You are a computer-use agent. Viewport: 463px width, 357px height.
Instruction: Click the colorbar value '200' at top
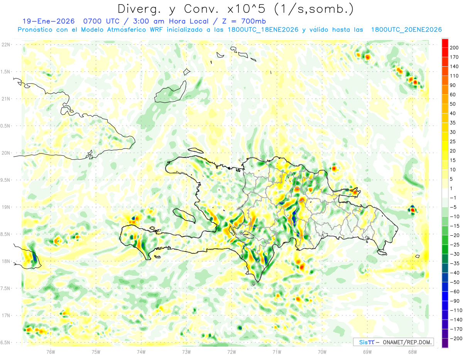coord(455,48)
